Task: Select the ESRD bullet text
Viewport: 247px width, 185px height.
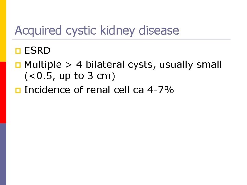Action: [37, 51]
